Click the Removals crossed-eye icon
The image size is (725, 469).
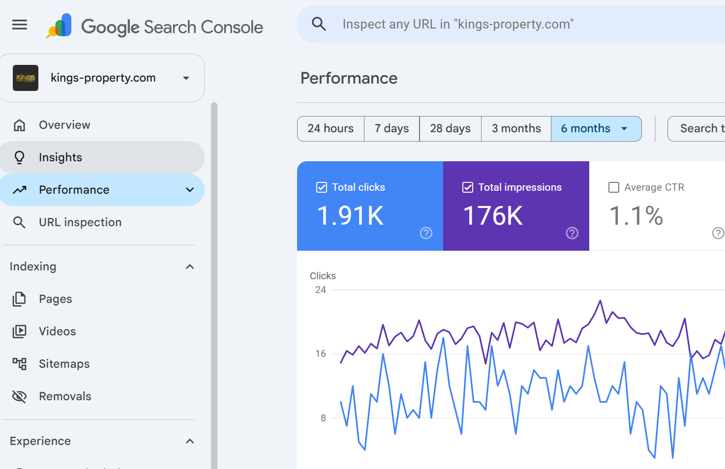[19, 396]
